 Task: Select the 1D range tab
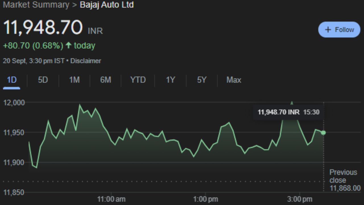coord(12,80)
